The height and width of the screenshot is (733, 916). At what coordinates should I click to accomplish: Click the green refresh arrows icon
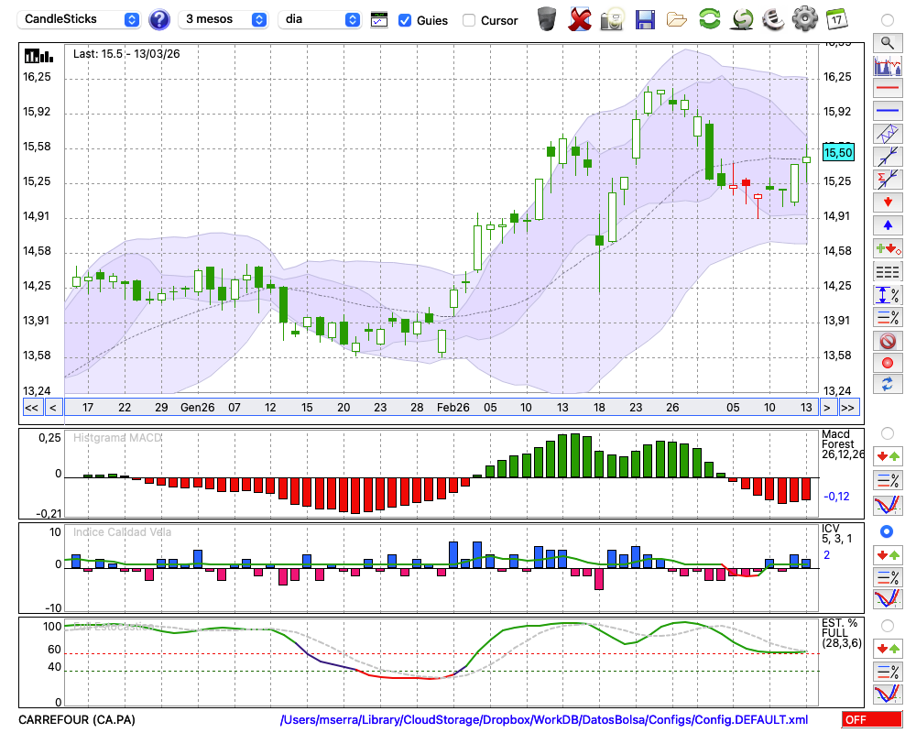click(x=709, y=19)
